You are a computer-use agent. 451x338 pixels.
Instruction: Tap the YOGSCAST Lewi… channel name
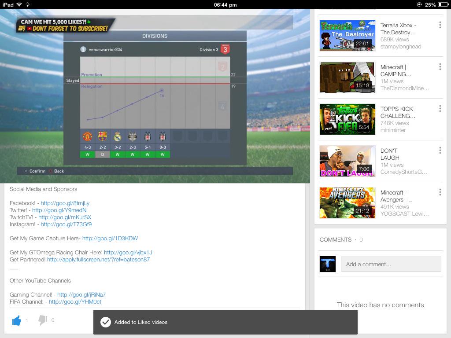click(x=404, y=213)
